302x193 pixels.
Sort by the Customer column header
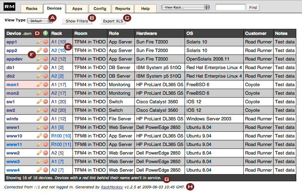[x=256, y=33]
